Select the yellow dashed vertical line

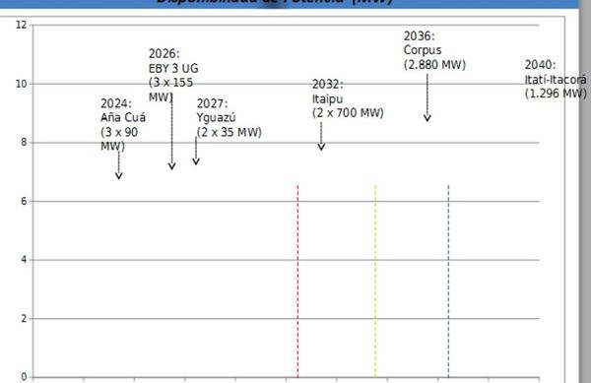pos(375,281)
